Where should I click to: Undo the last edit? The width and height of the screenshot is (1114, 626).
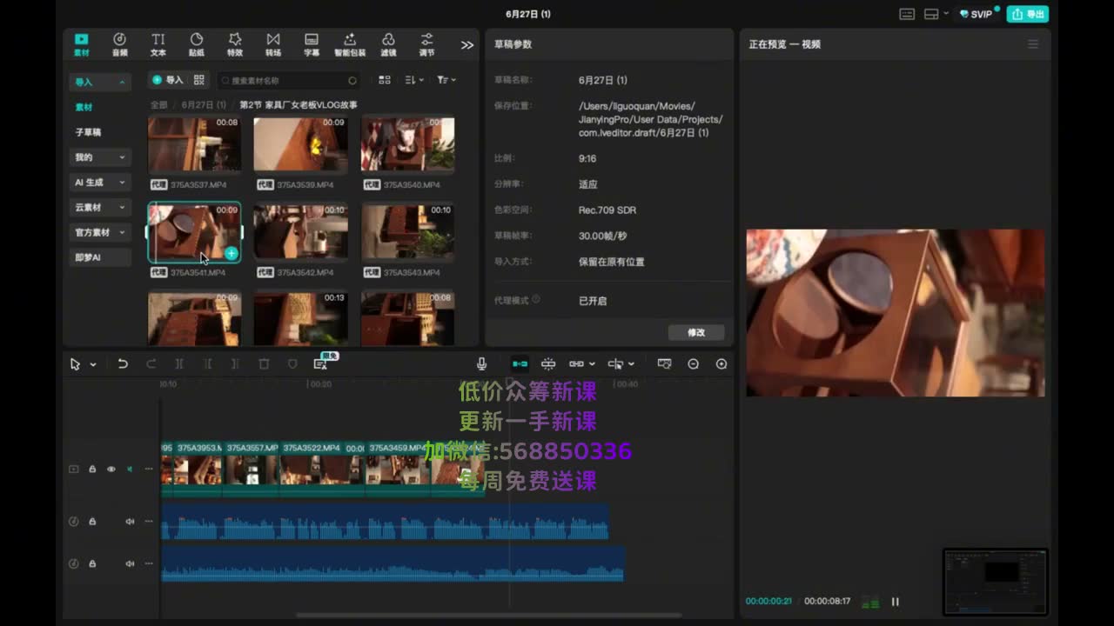123,364
